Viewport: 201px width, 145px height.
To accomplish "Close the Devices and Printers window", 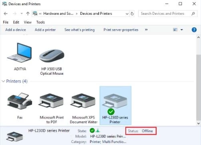I will (194, 4).
